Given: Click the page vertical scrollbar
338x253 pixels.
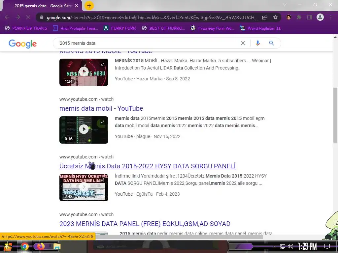Looking at the screenshot, I should coord(335,115).
